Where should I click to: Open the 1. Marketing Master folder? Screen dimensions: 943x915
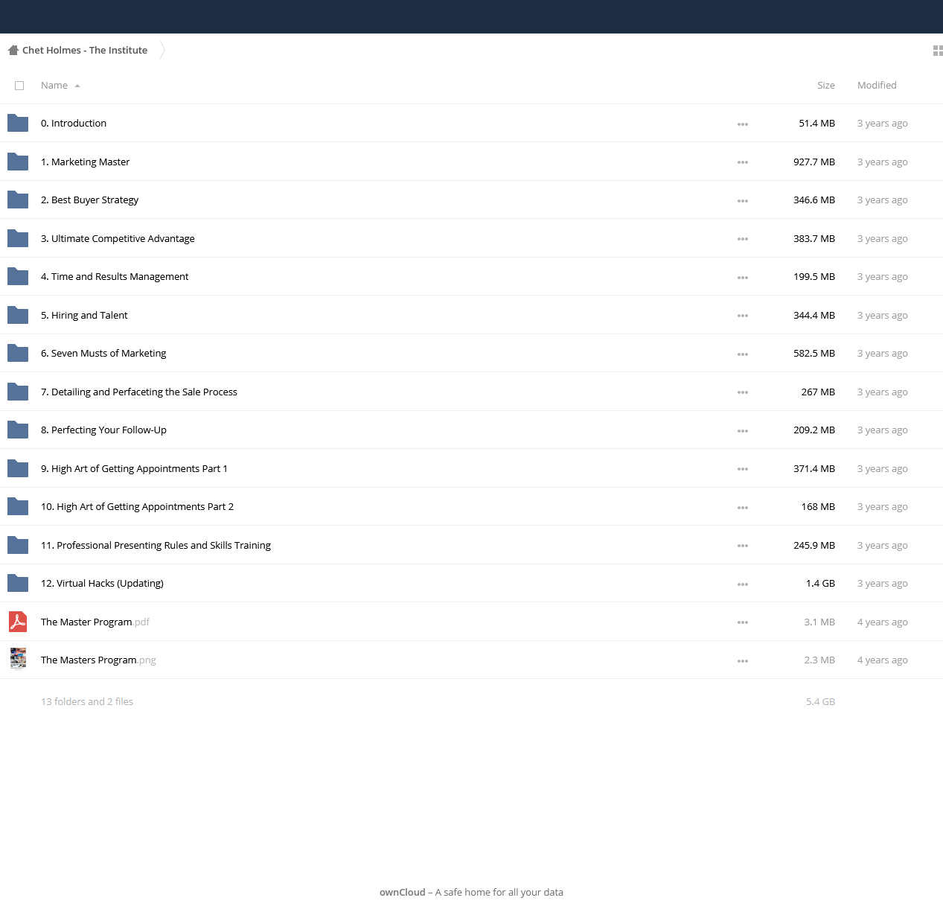click(x=85, y=162)
